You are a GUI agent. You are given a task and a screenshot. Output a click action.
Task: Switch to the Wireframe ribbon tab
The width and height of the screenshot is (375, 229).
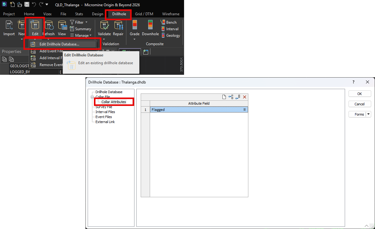click(x=171, y=14)
